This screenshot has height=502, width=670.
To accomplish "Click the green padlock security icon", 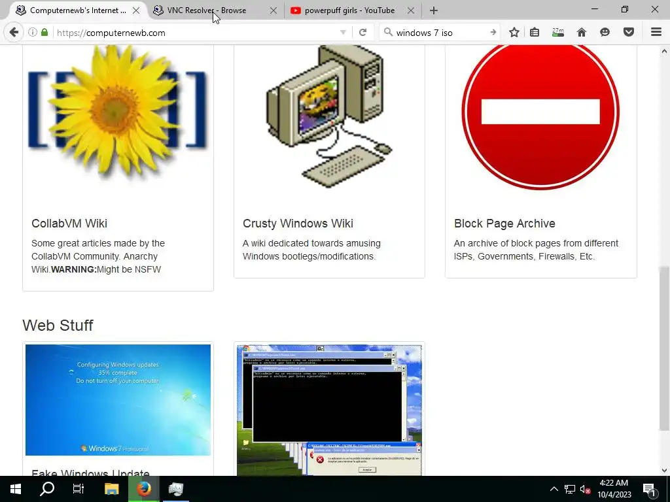I will (x=44, y=33).
